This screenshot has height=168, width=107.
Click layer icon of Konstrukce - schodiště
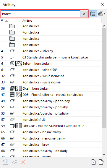(x=12, y=70)
